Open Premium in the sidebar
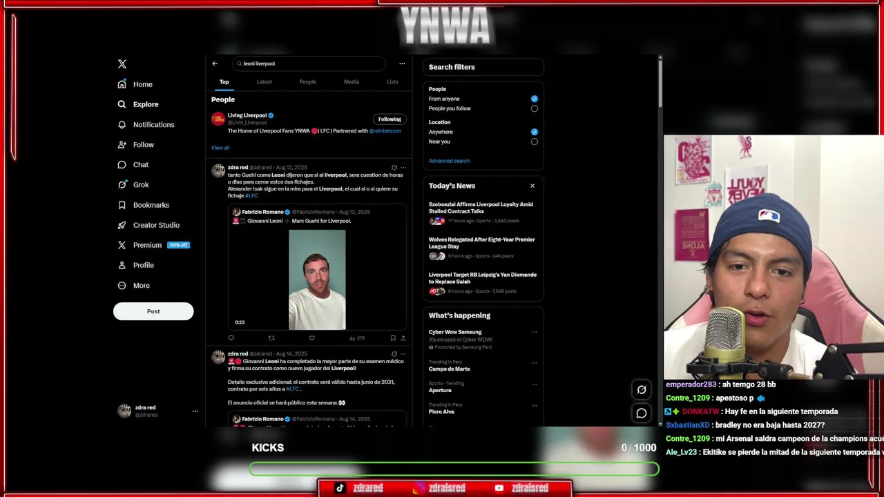The width and height of the screenshot is (884, 497). [x=147, y=245]
